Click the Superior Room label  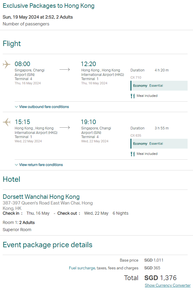tap(17, 230)
